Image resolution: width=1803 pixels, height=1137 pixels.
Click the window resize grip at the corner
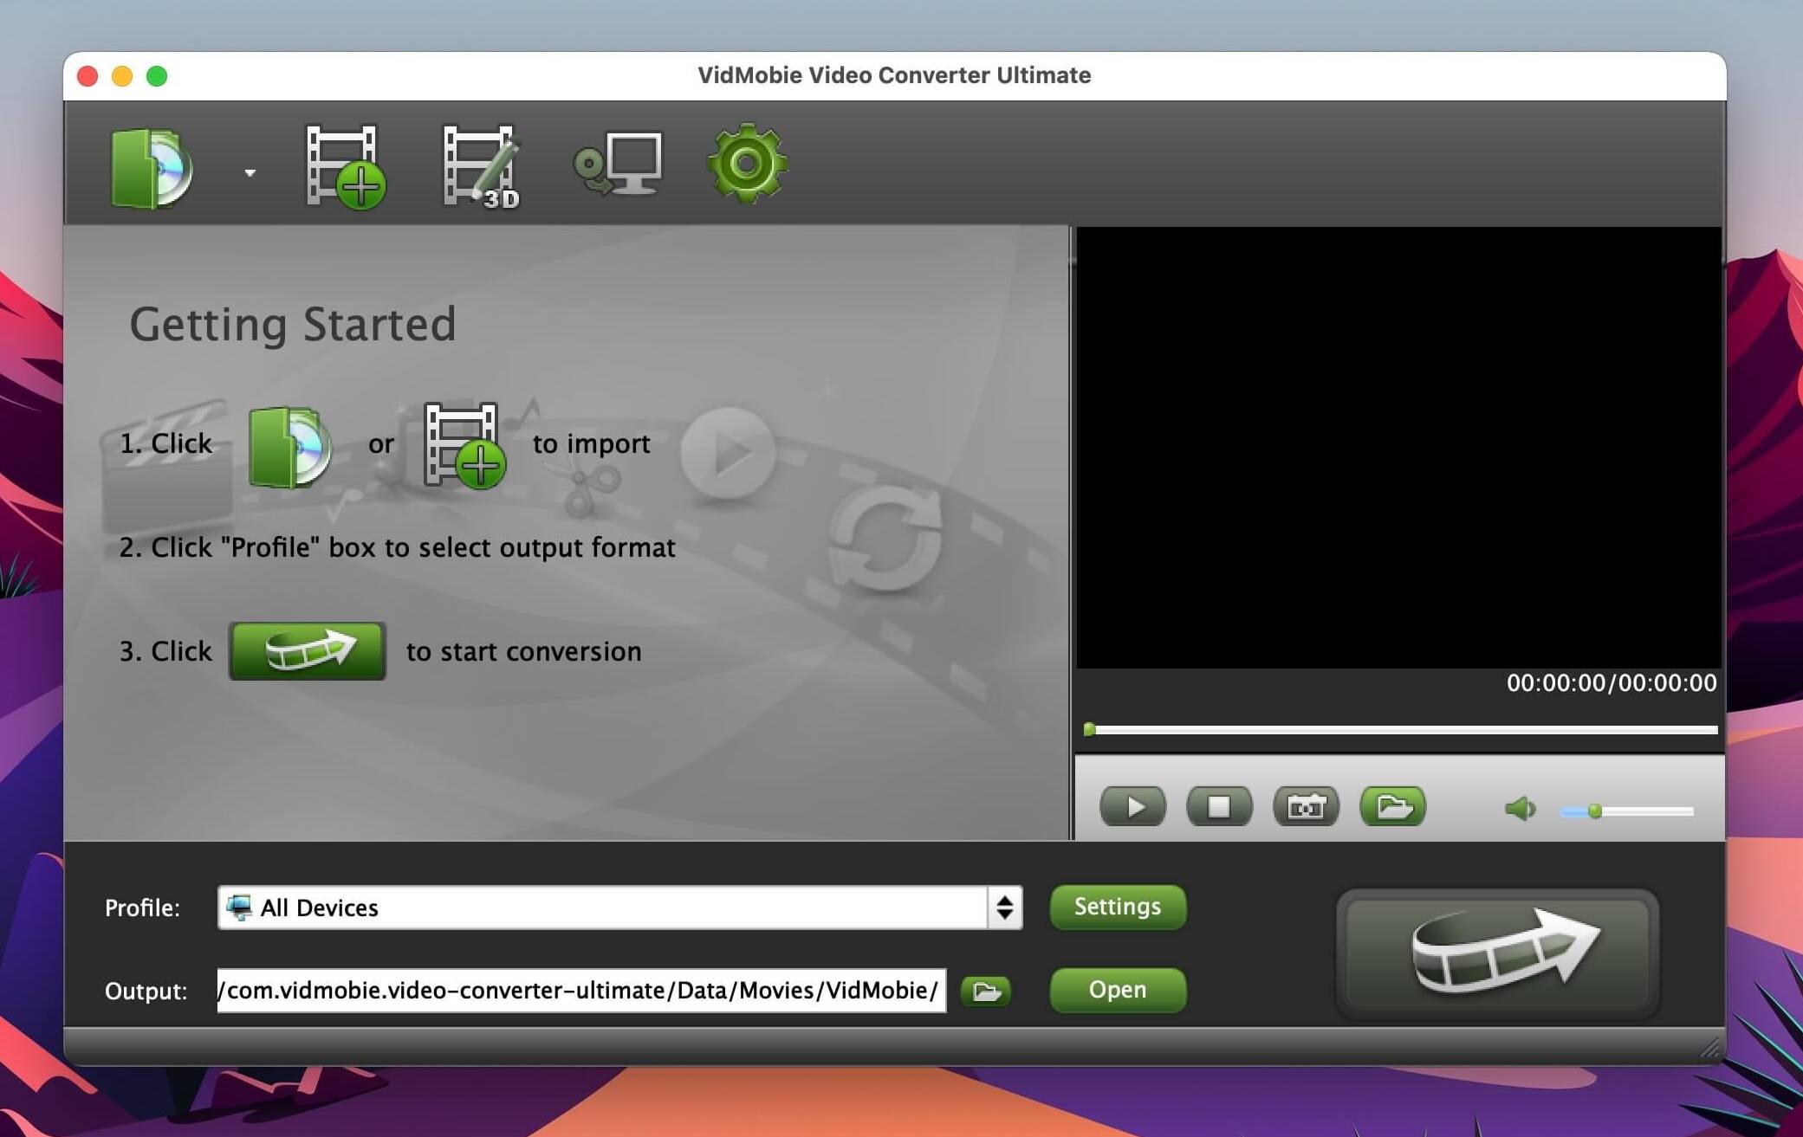[1709, 1048]
